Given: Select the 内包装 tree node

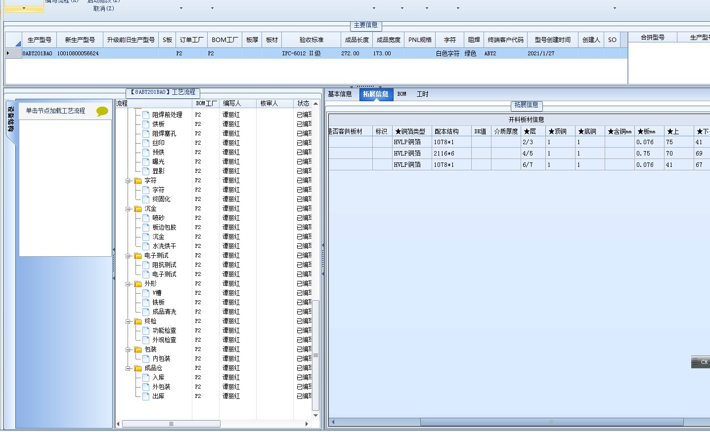Looking at the screenshot, I should (161, 359).
